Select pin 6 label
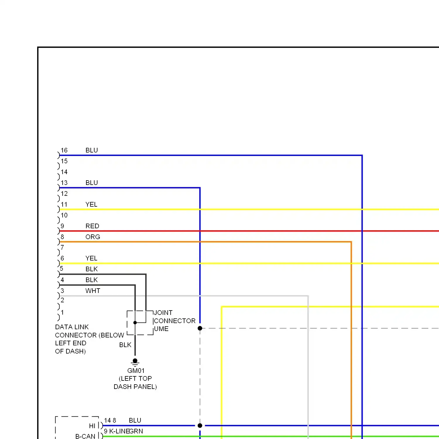 (x=62, y=258)
